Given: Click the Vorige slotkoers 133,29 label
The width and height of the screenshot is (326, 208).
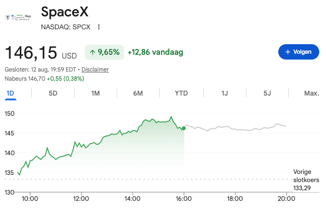Looking at the screenshot, I should (306, 180).
